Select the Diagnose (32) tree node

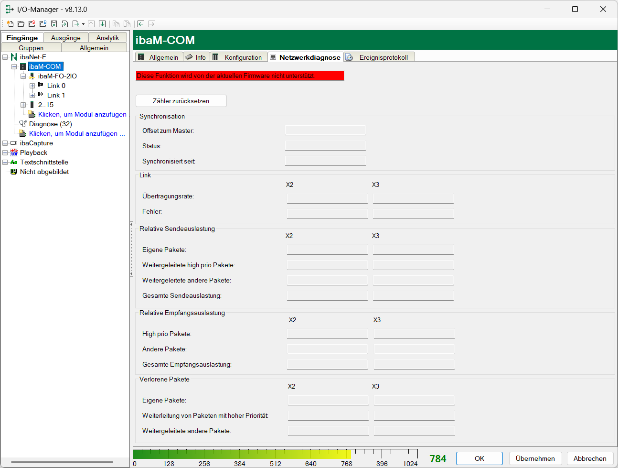click(50, 124)
